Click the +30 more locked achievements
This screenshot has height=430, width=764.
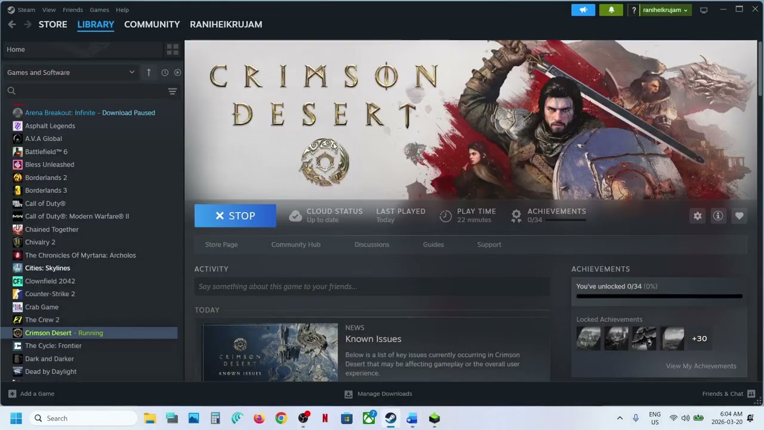[699, 339]
